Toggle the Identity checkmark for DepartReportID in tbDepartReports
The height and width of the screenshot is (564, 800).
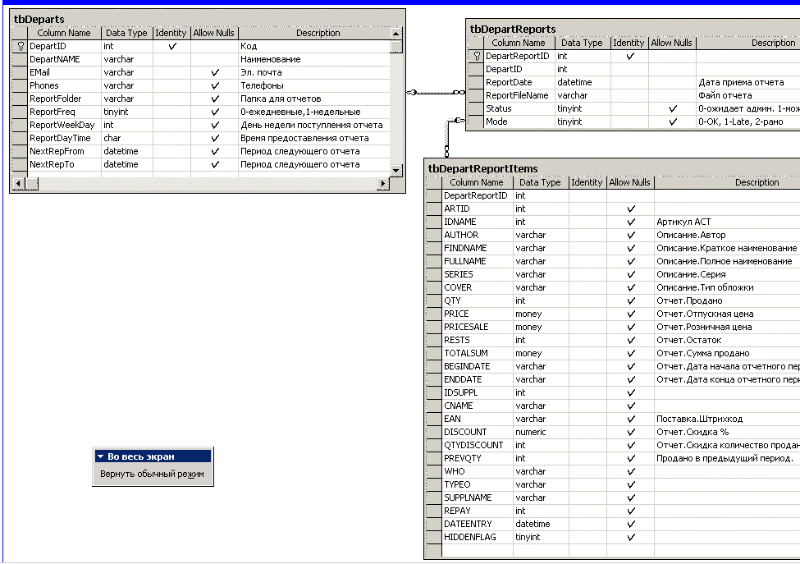tap(630, 56)
